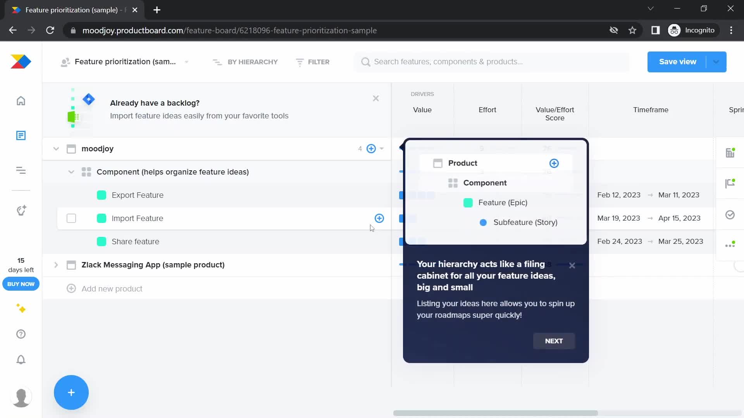Click the BUY NOW button
This screenshot has height=418, width=744.
(21, 284)
